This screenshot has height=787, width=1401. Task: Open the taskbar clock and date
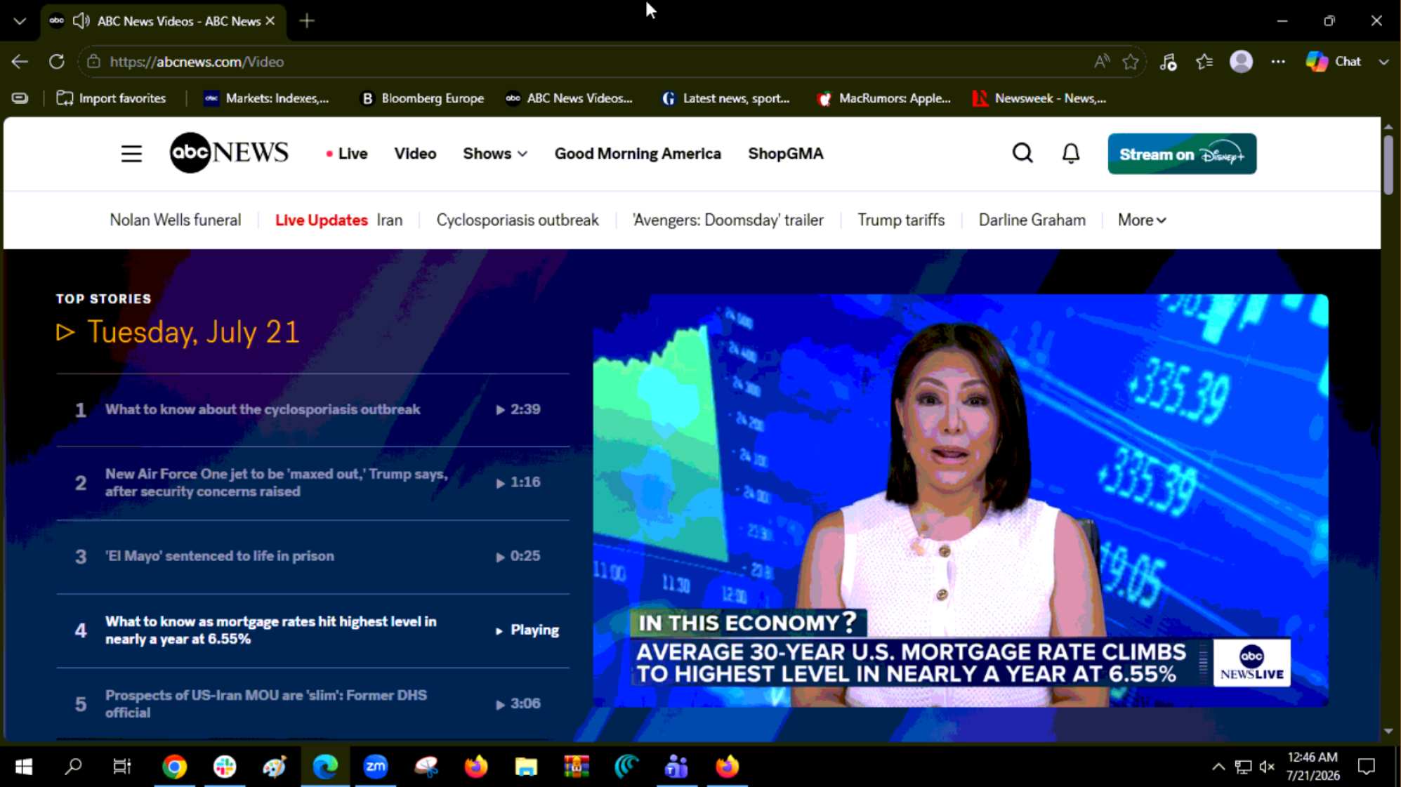pos(1313,767)
